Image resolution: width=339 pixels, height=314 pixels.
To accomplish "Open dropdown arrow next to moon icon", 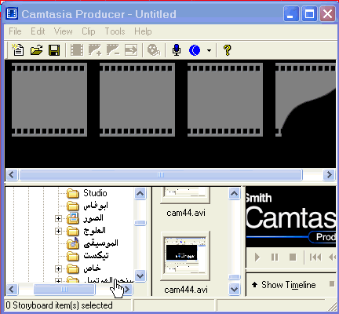I will point(209,50).
